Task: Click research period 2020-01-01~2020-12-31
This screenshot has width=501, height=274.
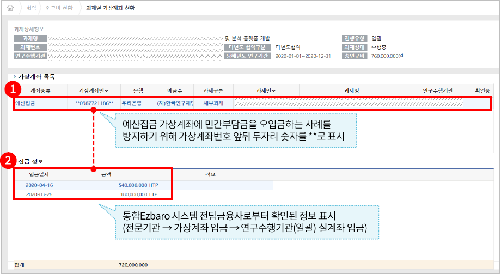Action: coord(303,56)
